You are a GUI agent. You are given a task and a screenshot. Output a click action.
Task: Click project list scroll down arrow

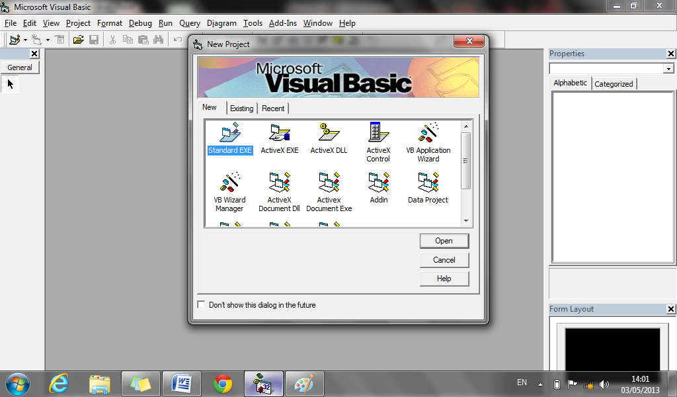click(466, 221)
